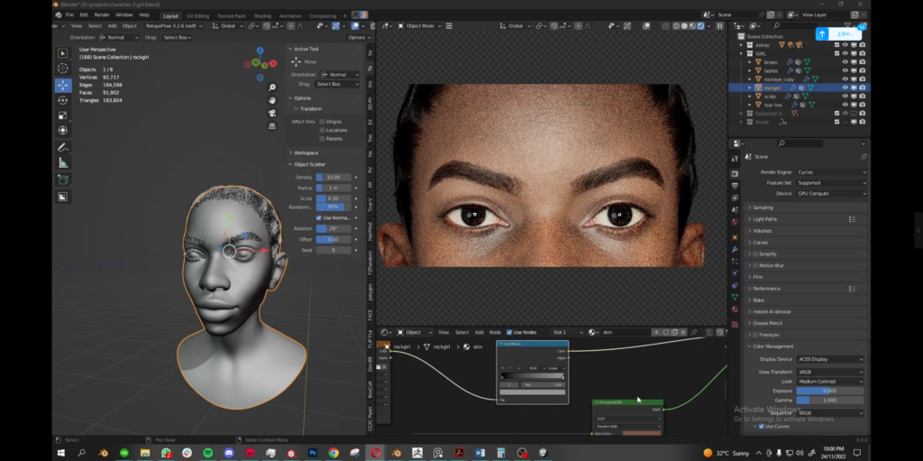Open the Display Device ACES Display dropdown
This screenshot has height=461, width=923.
[830, 359]
